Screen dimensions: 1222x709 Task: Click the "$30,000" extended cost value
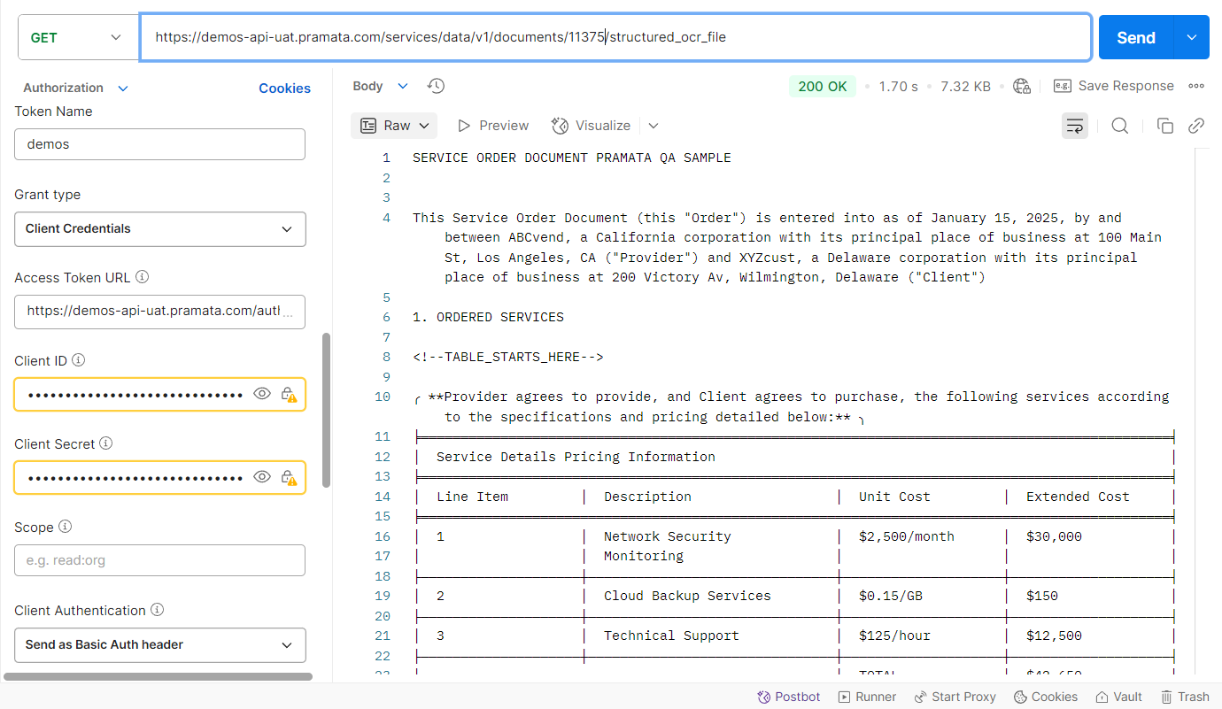click(x=1054, y=536)
